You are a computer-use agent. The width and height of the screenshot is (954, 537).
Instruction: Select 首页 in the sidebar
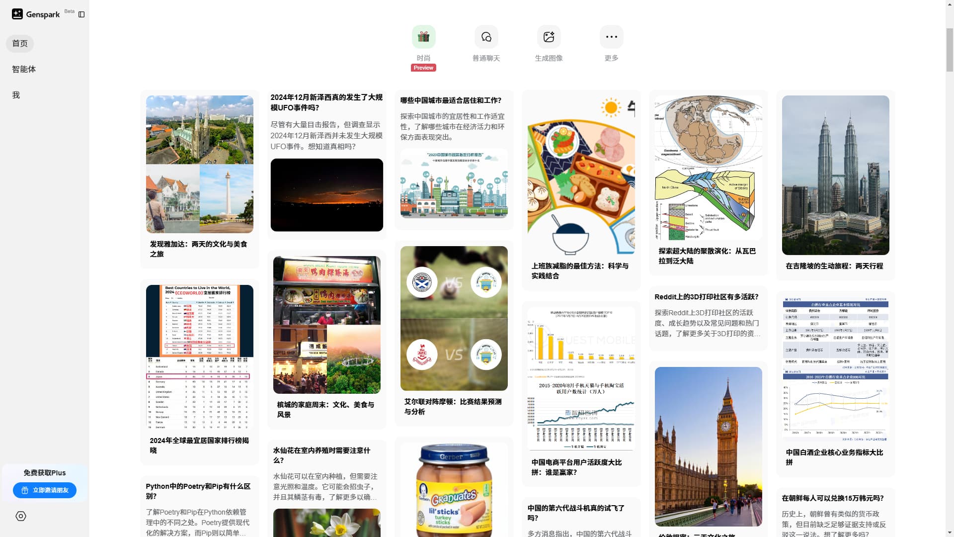click(x=19, y=43)
